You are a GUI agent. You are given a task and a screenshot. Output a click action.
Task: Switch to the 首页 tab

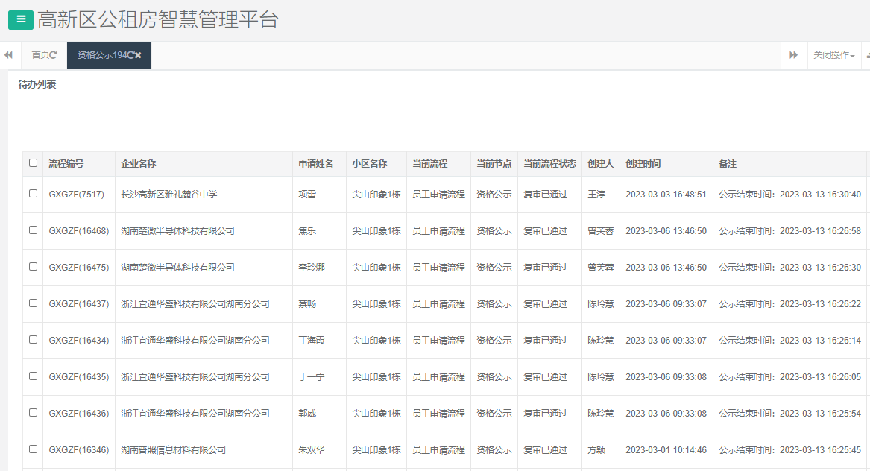coord(42,54)
